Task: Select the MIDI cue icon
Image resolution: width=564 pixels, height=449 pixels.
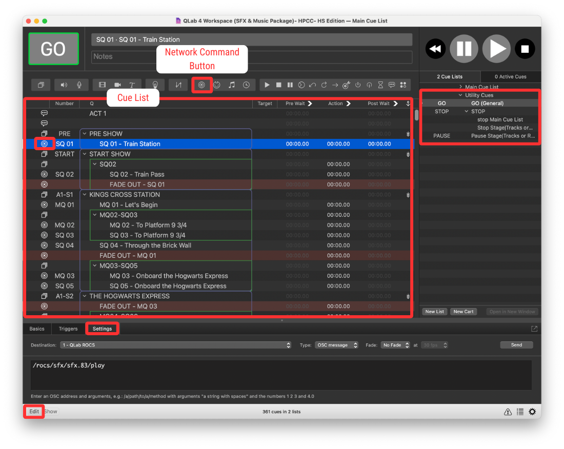Action: coord(216,85)
